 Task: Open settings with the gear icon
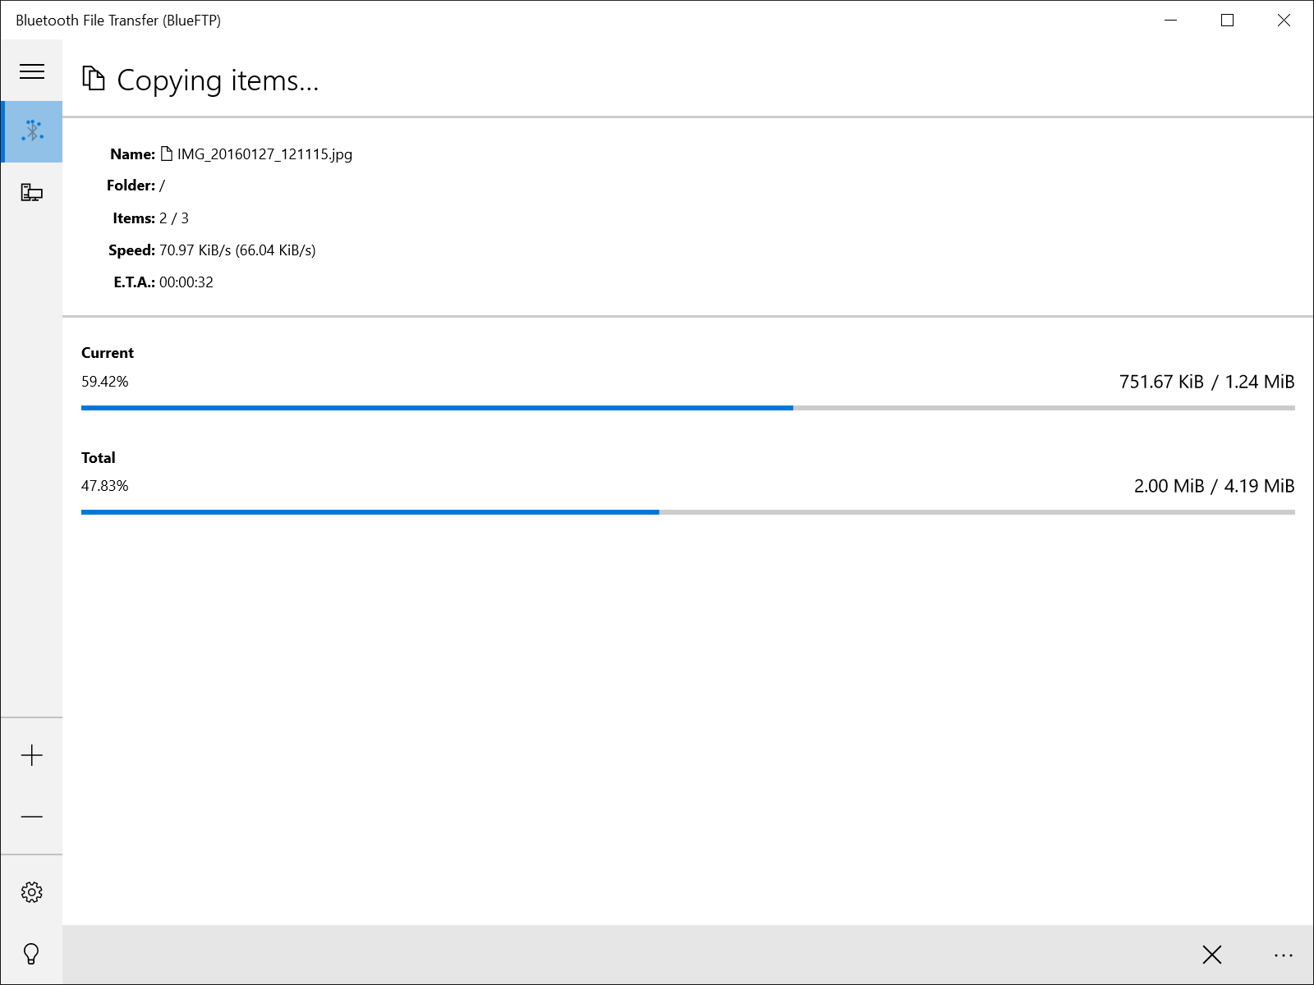tap(32, 892)
